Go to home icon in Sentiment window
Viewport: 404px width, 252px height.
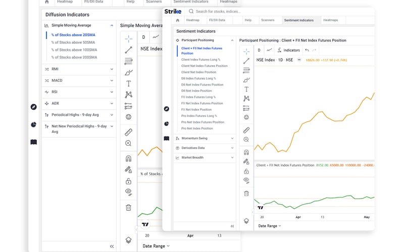pos(178,20)
